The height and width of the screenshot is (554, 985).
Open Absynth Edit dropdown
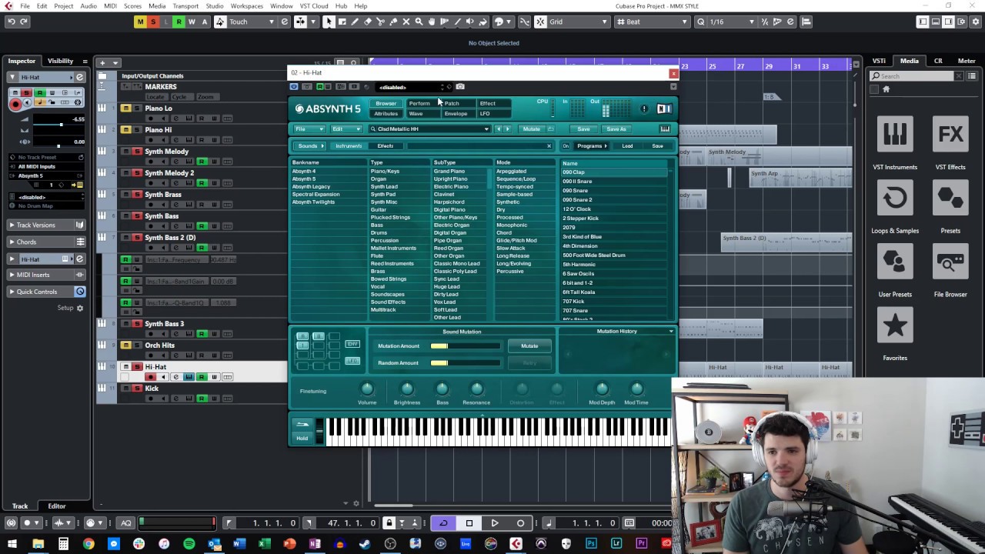[x=346, y=128]
